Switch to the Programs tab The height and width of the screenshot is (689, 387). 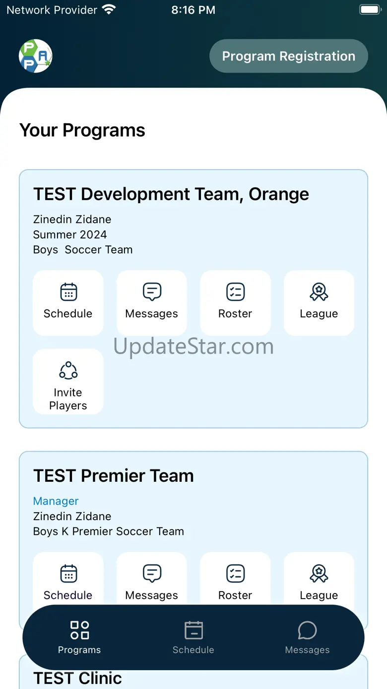coord(79,637)
